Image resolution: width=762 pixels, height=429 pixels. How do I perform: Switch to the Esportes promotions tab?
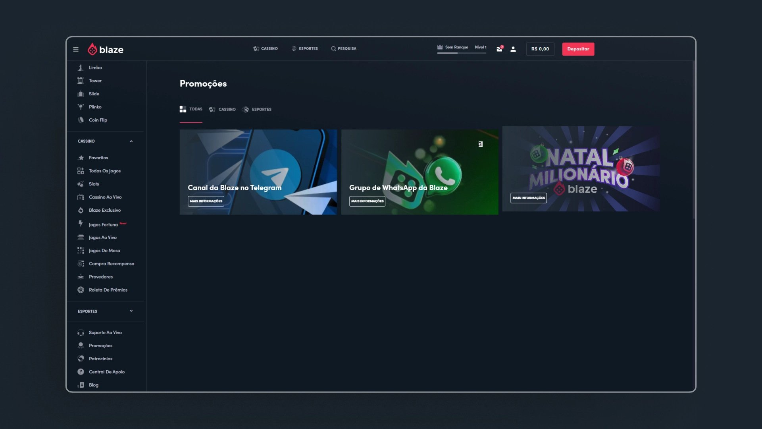[x=257, y=109]
